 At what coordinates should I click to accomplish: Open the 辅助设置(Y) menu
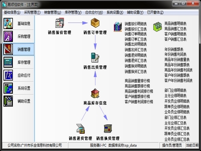[135, 12]
